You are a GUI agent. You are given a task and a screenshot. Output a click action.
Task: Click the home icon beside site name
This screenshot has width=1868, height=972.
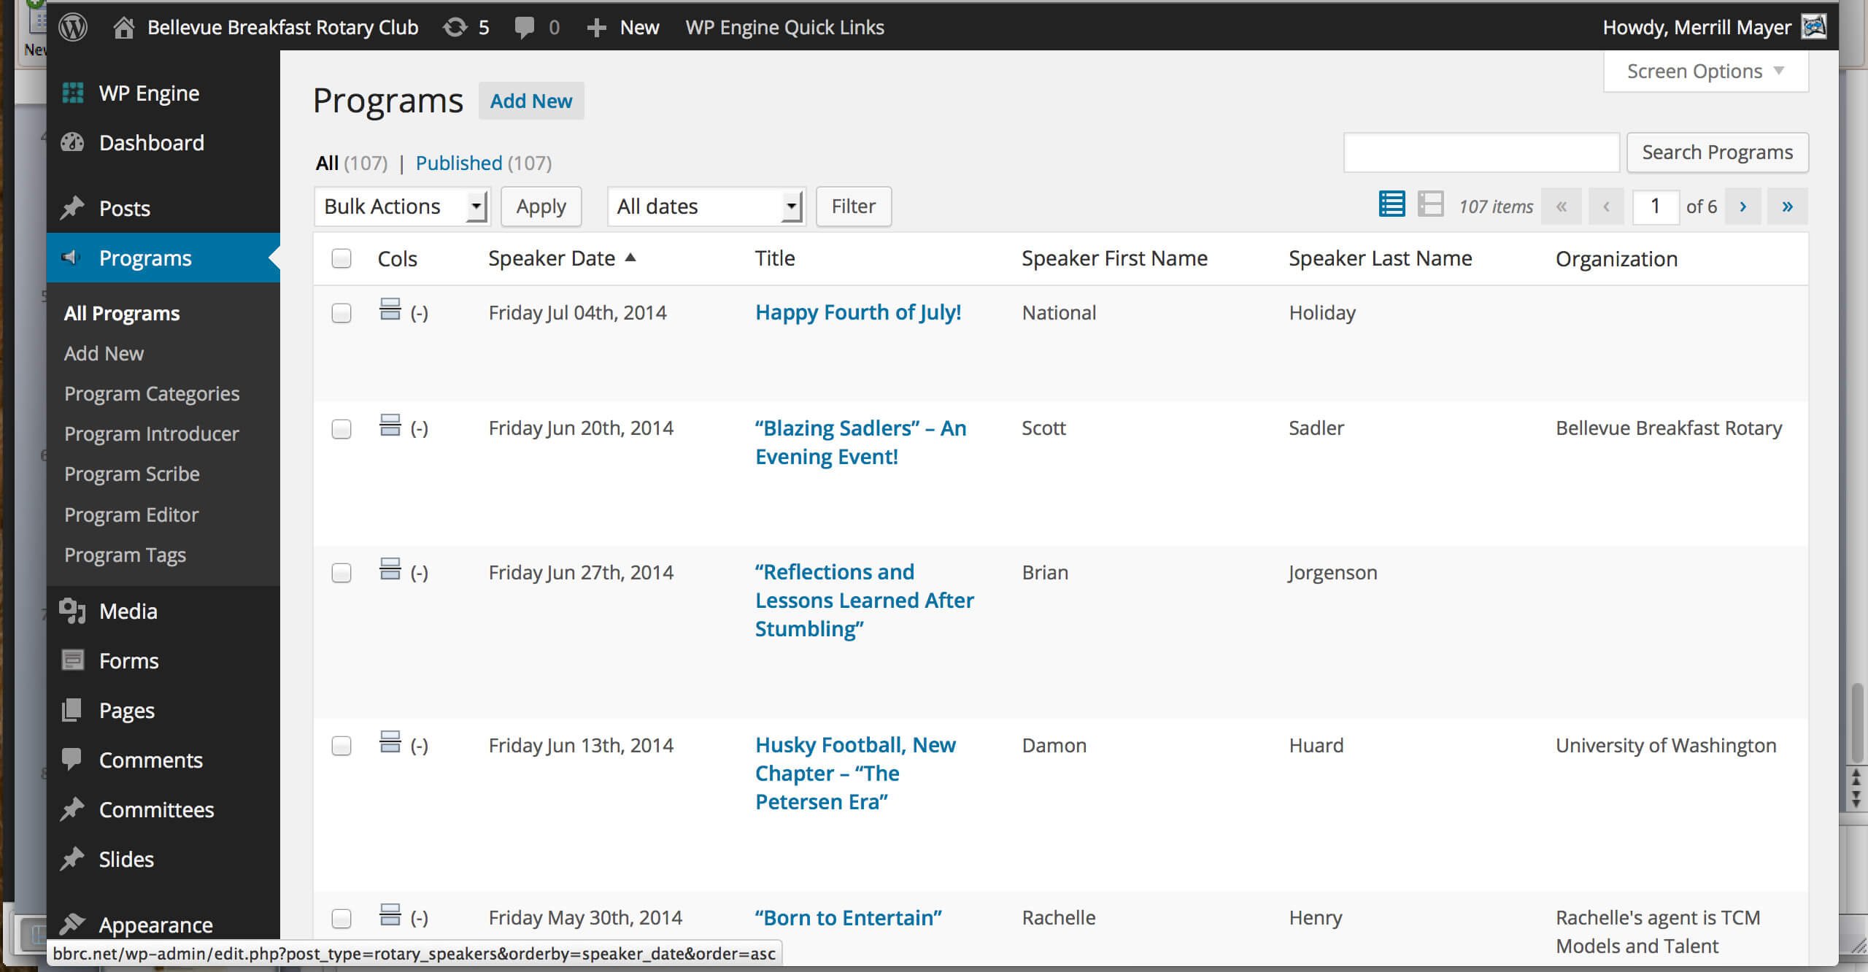(x=124, y=28)
